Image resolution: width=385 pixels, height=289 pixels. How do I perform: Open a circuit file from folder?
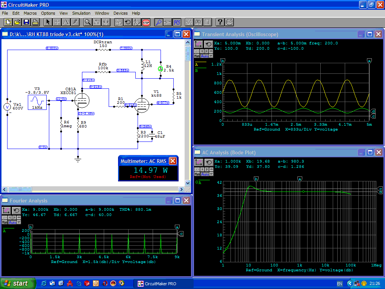click(x=17, y=22)
